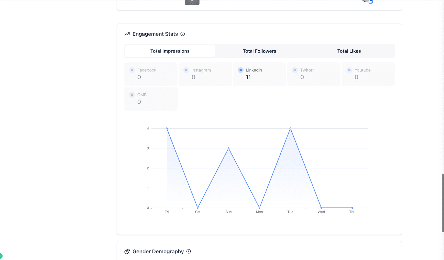Click the green widget at bottom-left edge
The height and width of the screenshot is (260, 444).
pos(1,256)
